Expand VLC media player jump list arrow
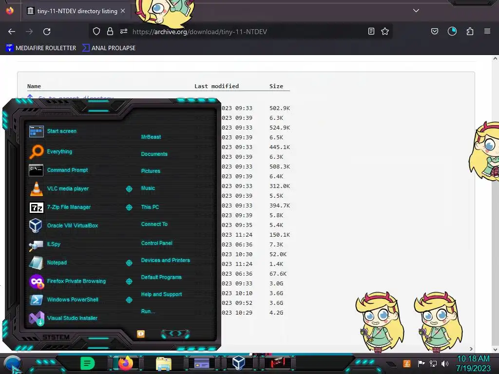 point(129,189)
